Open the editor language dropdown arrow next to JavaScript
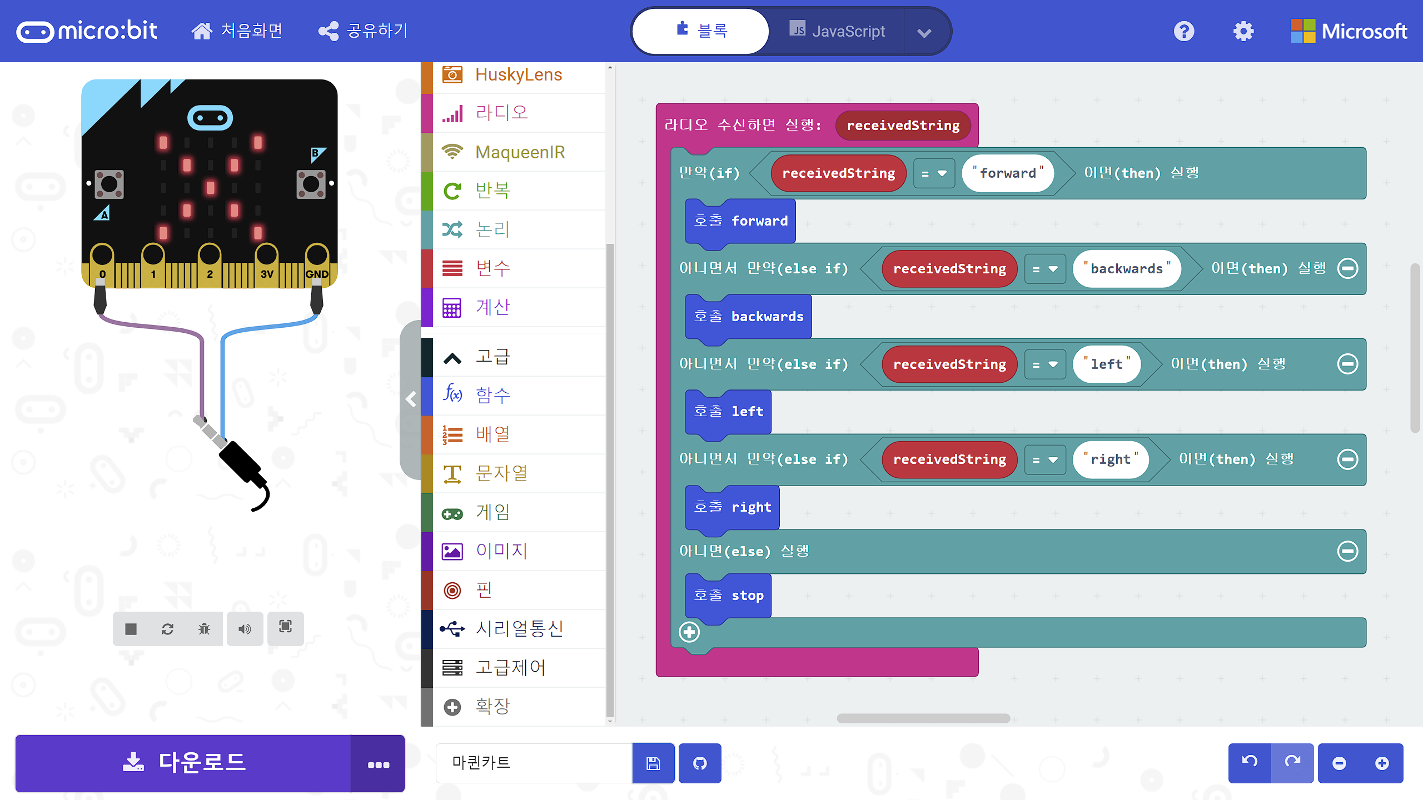This screenshot has width=1423, height=800. point(924,33)
